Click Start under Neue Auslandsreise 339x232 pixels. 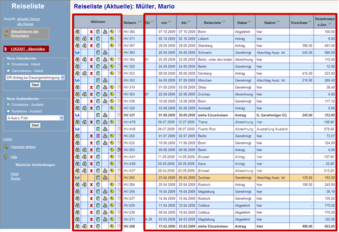[35, 125]
